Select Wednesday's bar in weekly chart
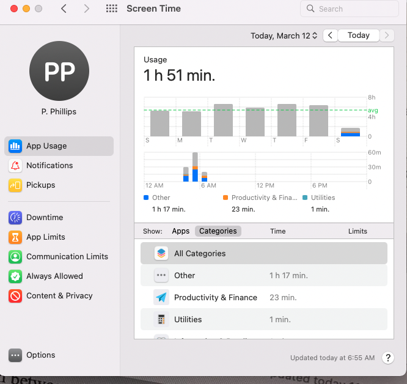The width and height of the screenshot is (407, 384). point(255,122)
